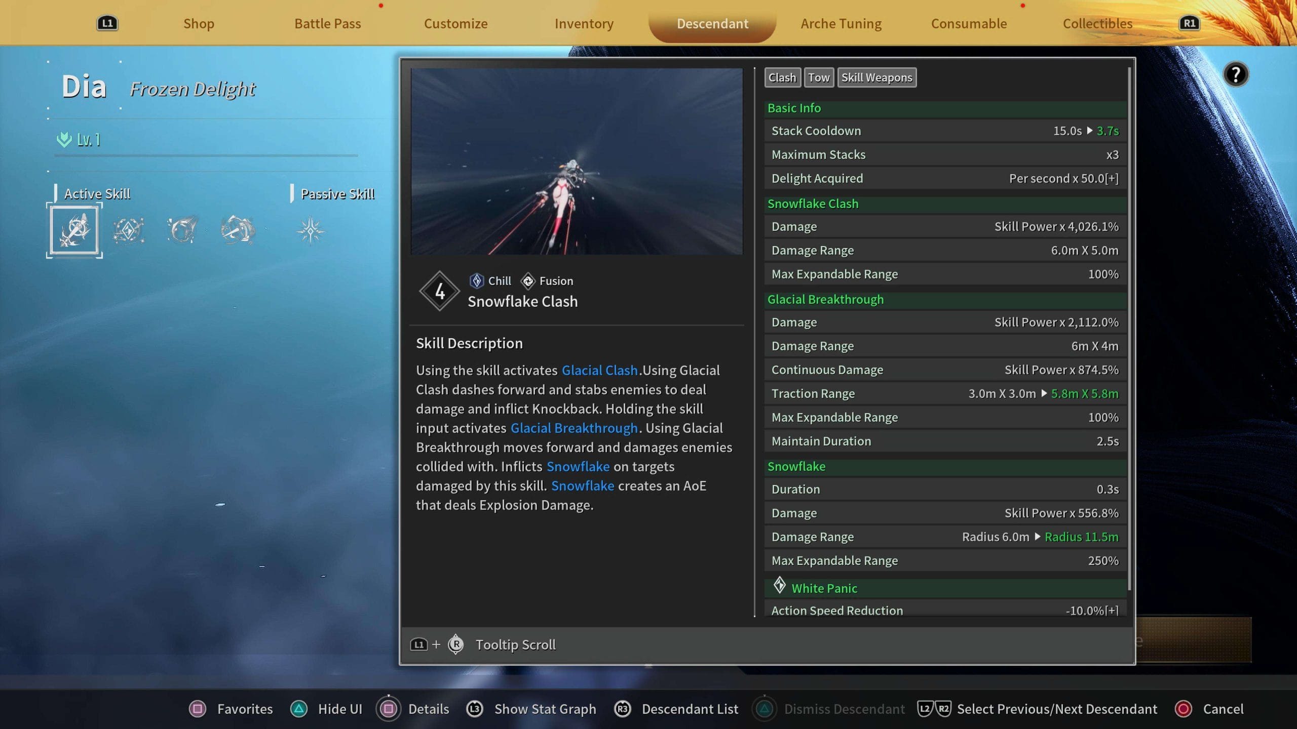Open the help question mark icon
The image size is (1297, 729).
[x=1236, y=75]
